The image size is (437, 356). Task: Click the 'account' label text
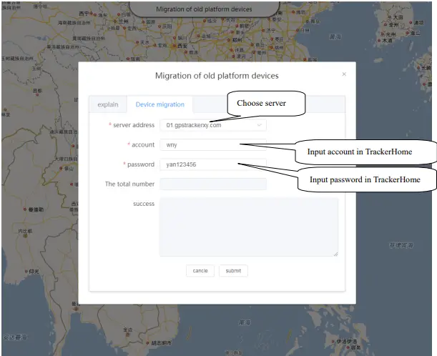143,145
